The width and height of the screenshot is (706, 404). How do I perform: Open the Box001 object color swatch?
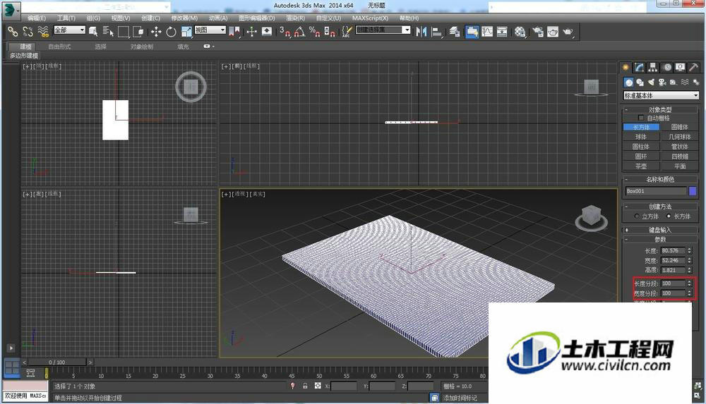click(693, 191)
